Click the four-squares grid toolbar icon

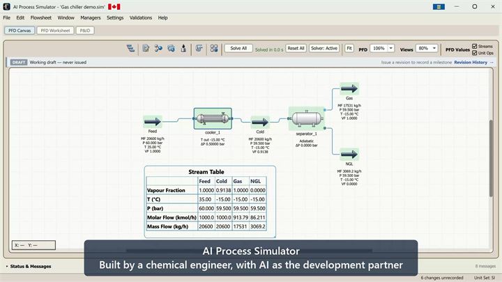[x=214, y=48]
